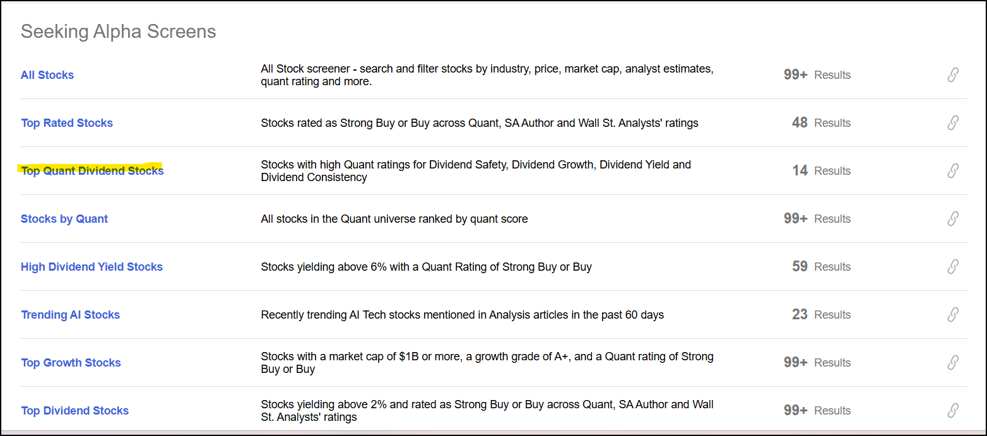Click link icon in Top Rated Stocks row

coord(953,123)
